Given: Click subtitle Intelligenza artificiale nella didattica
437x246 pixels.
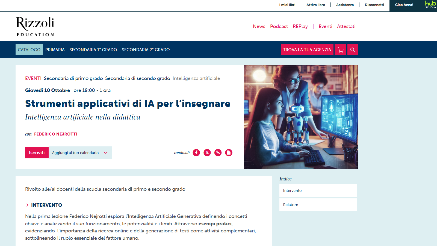Looking at the screenshot, I should coord(83,117).
